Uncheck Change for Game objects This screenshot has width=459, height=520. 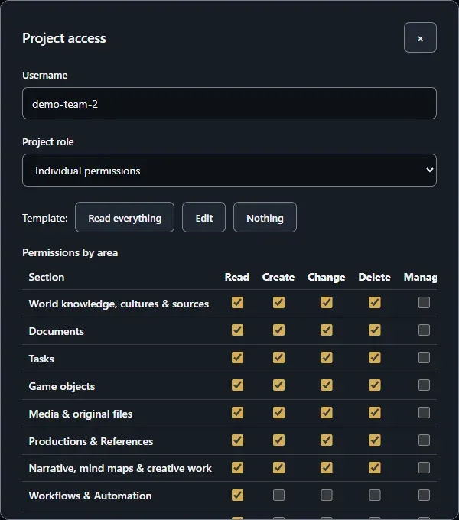(327, 385)
